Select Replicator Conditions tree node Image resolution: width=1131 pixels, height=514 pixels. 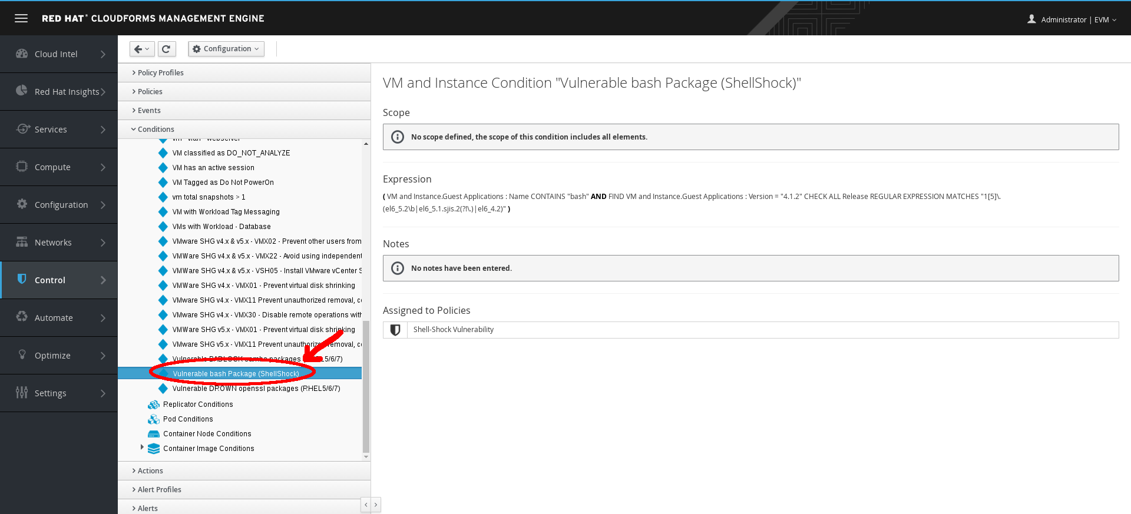(x=198, y=404)
